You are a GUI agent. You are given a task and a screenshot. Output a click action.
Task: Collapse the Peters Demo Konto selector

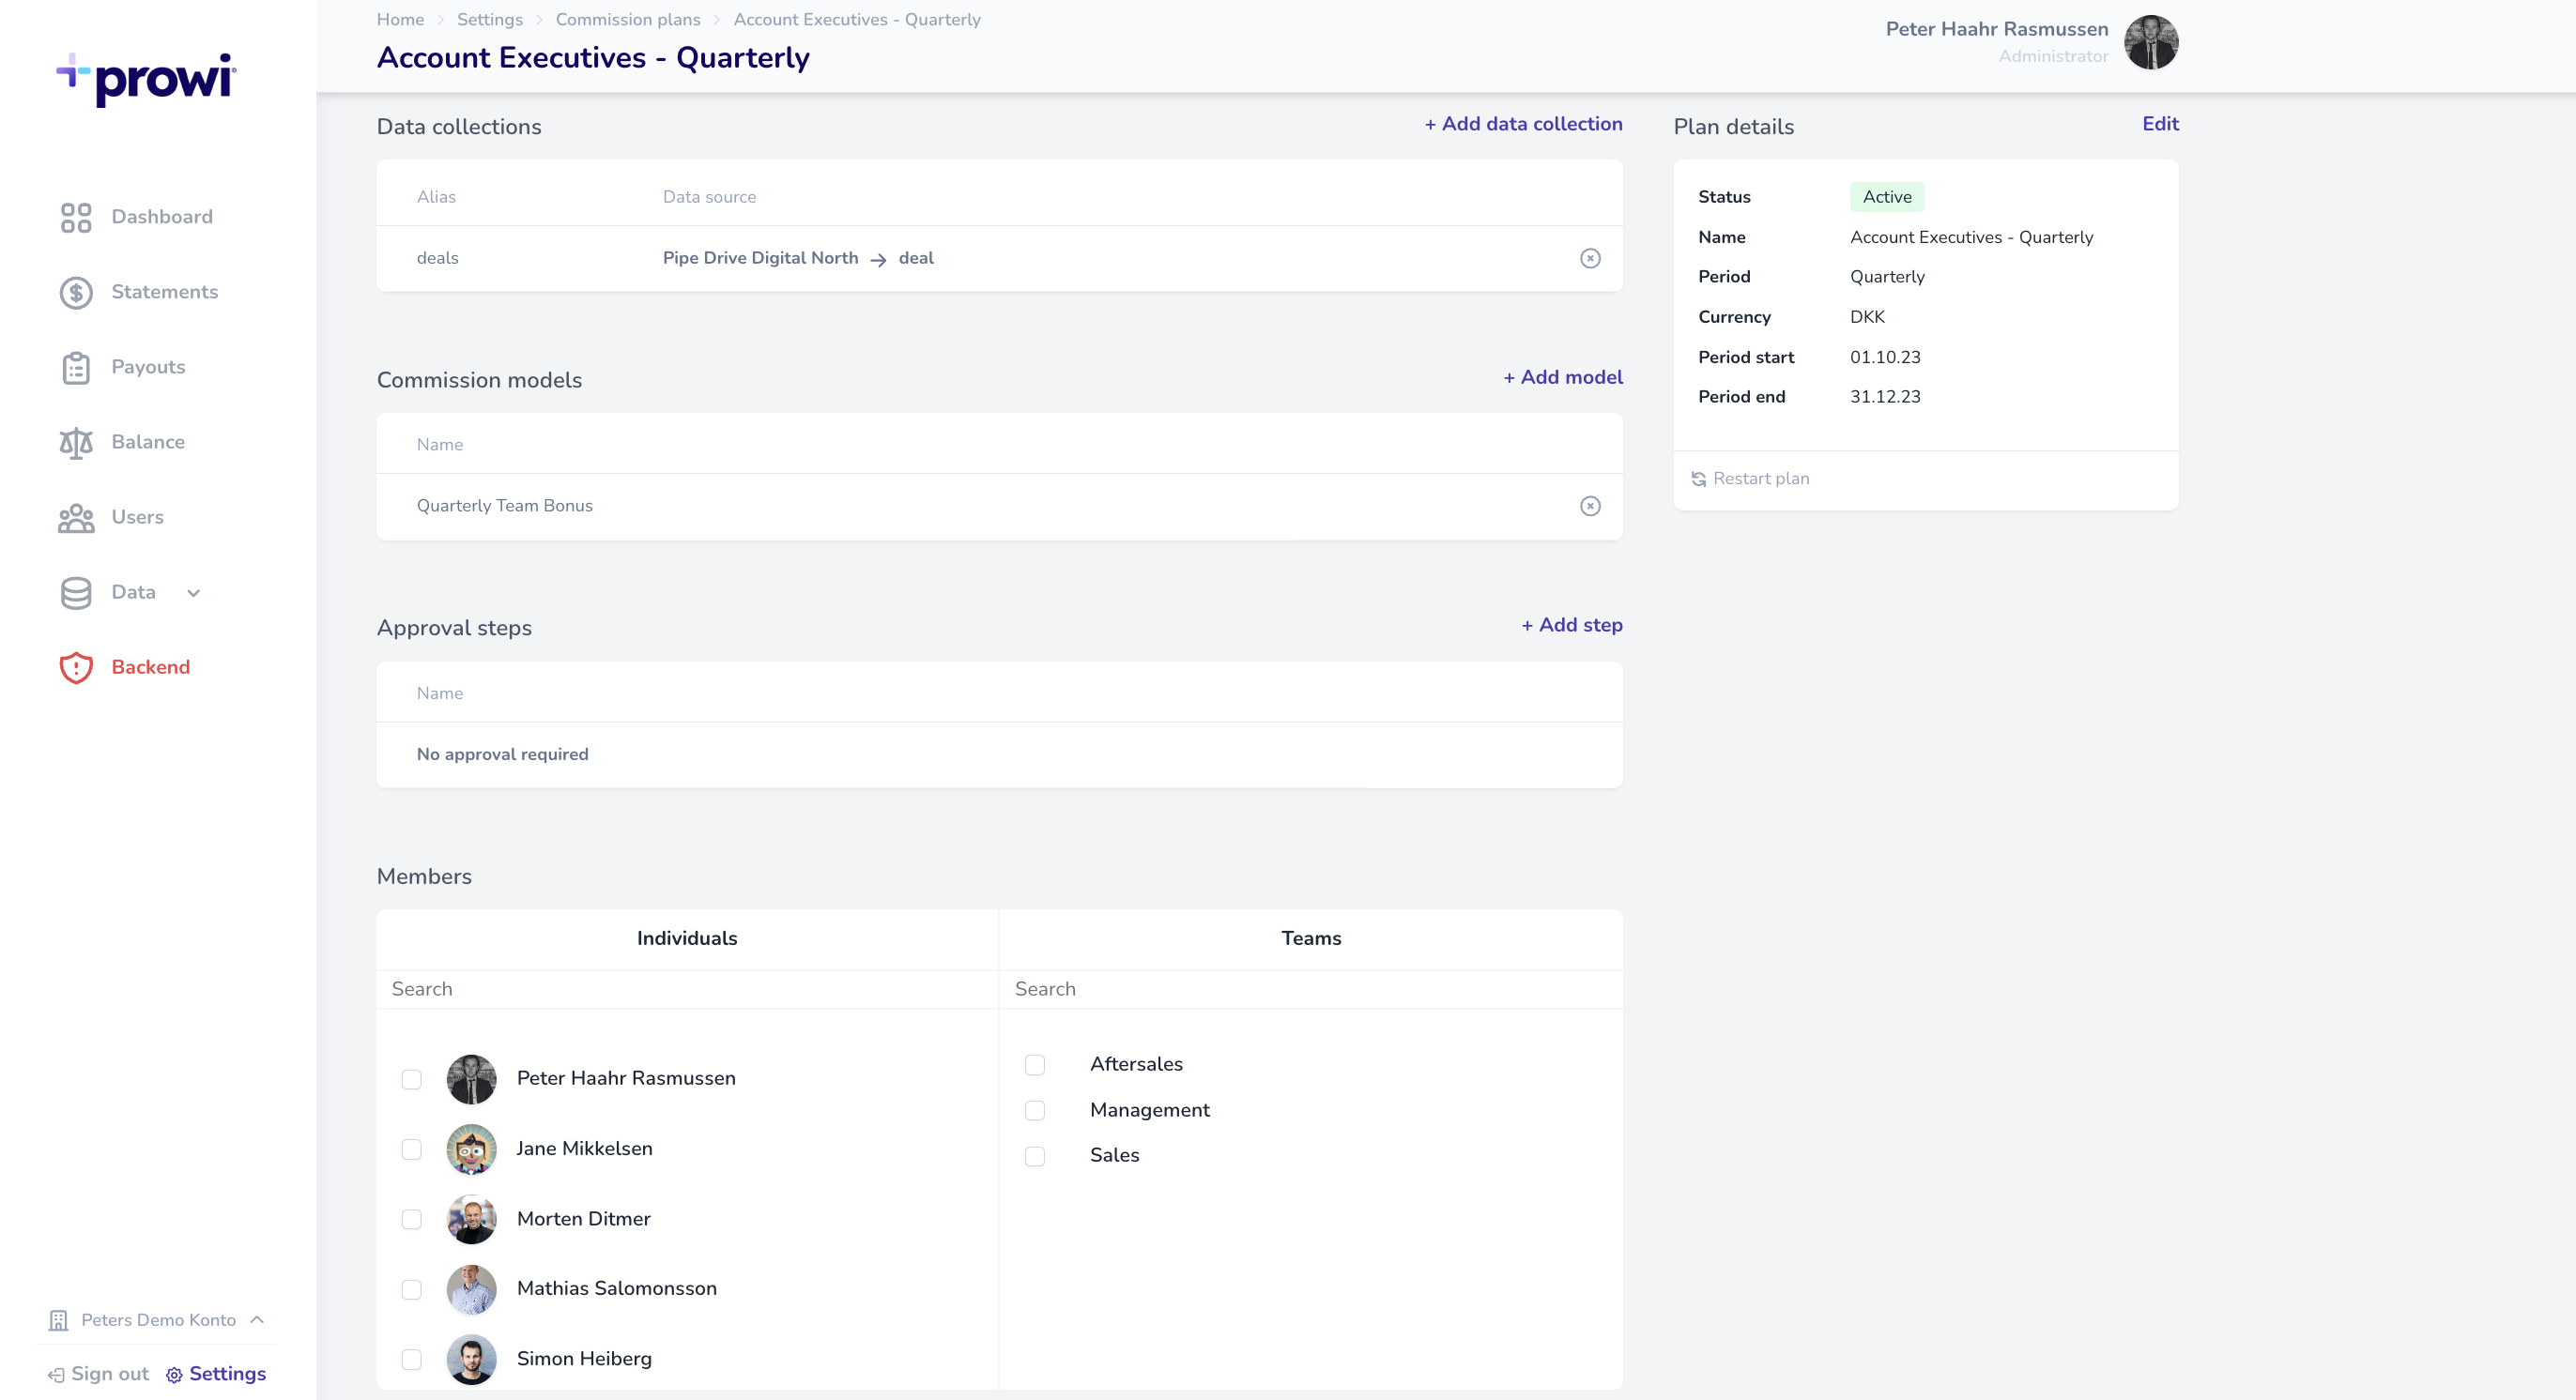[x=257, y=1319]
